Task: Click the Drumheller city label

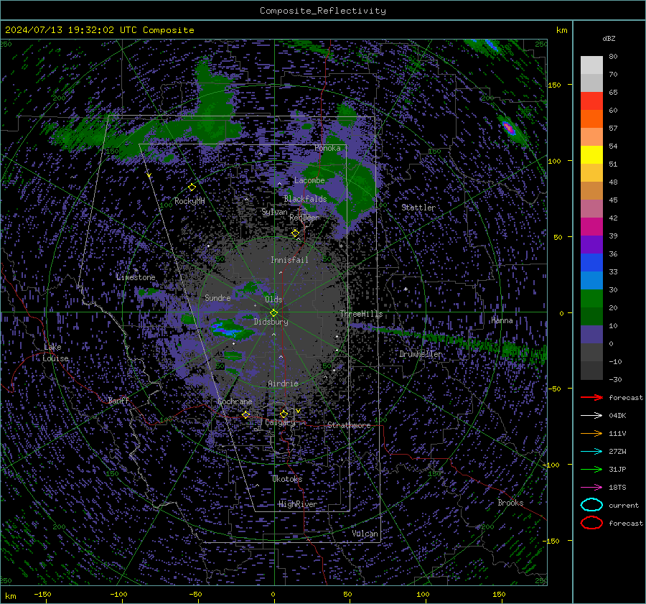Action: (421, 354)
